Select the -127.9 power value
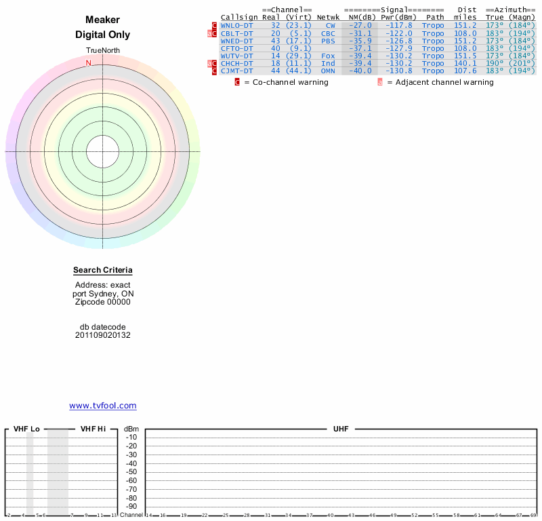Viewport: 542px width, 521px height. [399, 49]
